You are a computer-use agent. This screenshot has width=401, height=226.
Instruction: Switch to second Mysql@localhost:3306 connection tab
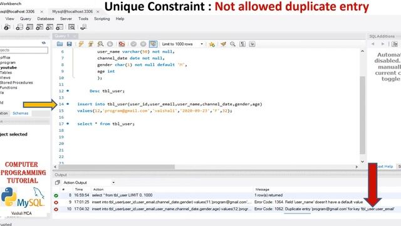click(73, 11)
